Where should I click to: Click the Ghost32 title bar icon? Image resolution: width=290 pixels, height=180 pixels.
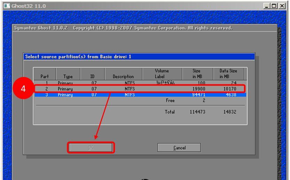click(7, 6)
